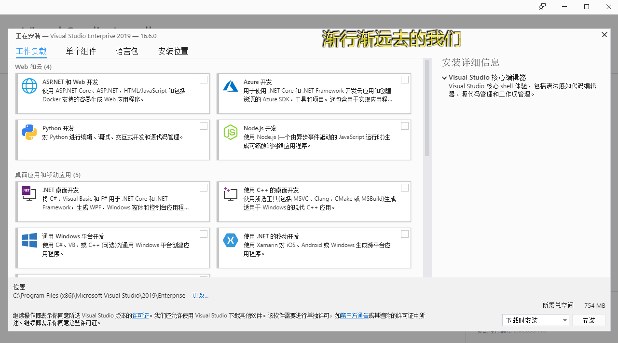Maximize the background installer window

coord(587,7)
